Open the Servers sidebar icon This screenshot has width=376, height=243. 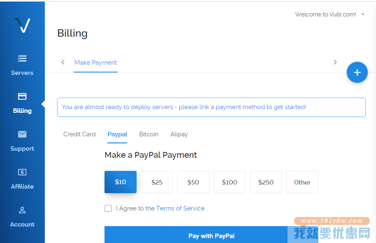tap(22, 58)
